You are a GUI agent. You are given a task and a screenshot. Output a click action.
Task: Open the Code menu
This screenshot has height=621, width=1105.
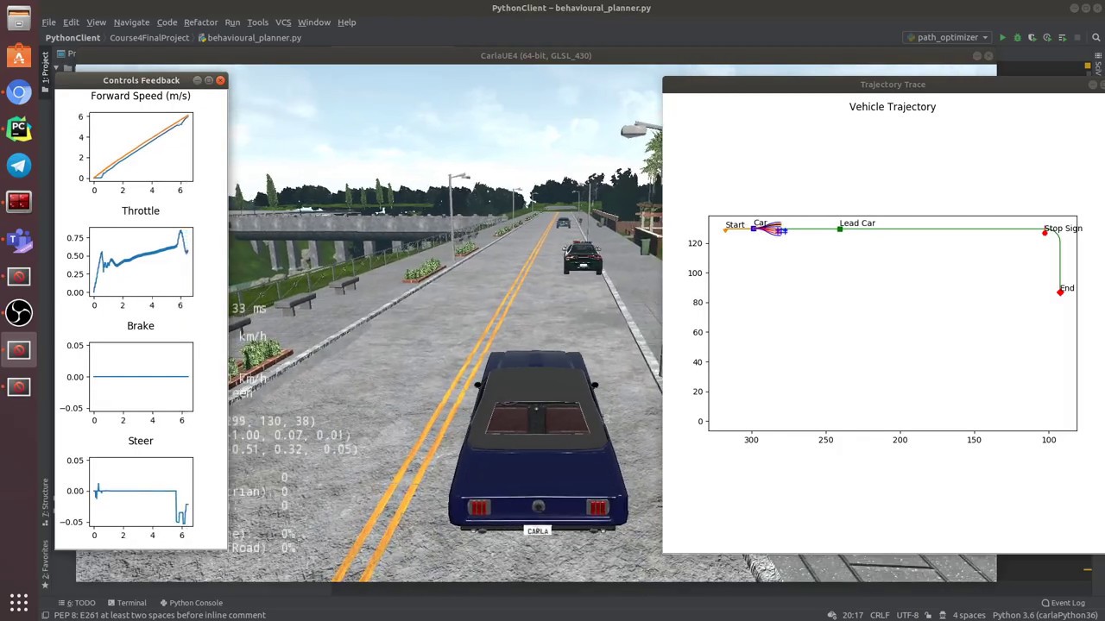[x=167, y=22]
